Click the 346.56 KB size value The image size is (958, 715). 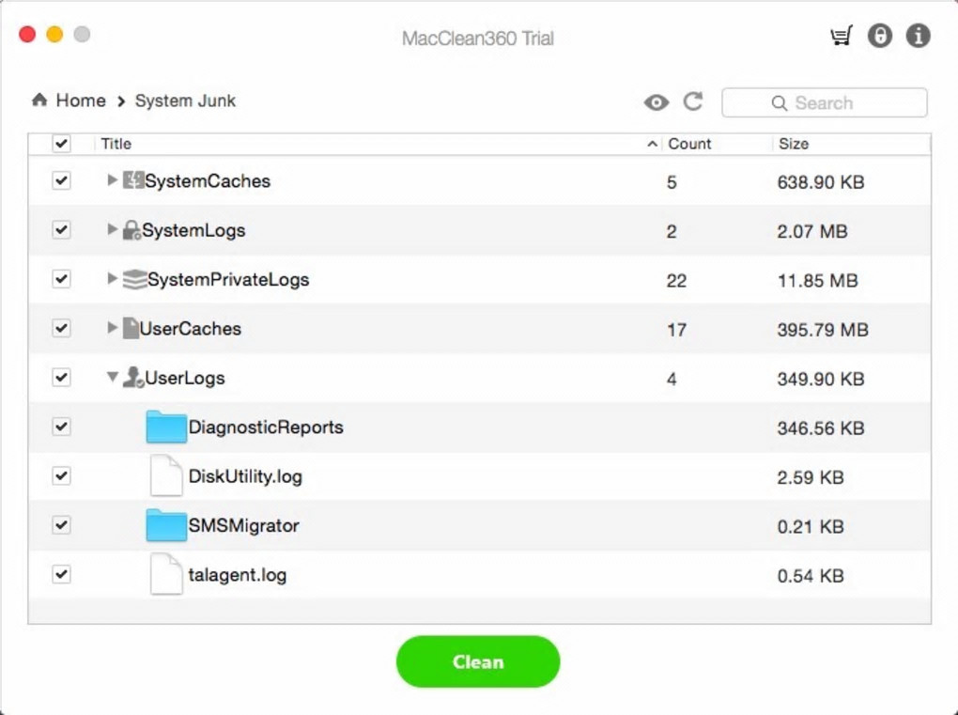(821, 428)
